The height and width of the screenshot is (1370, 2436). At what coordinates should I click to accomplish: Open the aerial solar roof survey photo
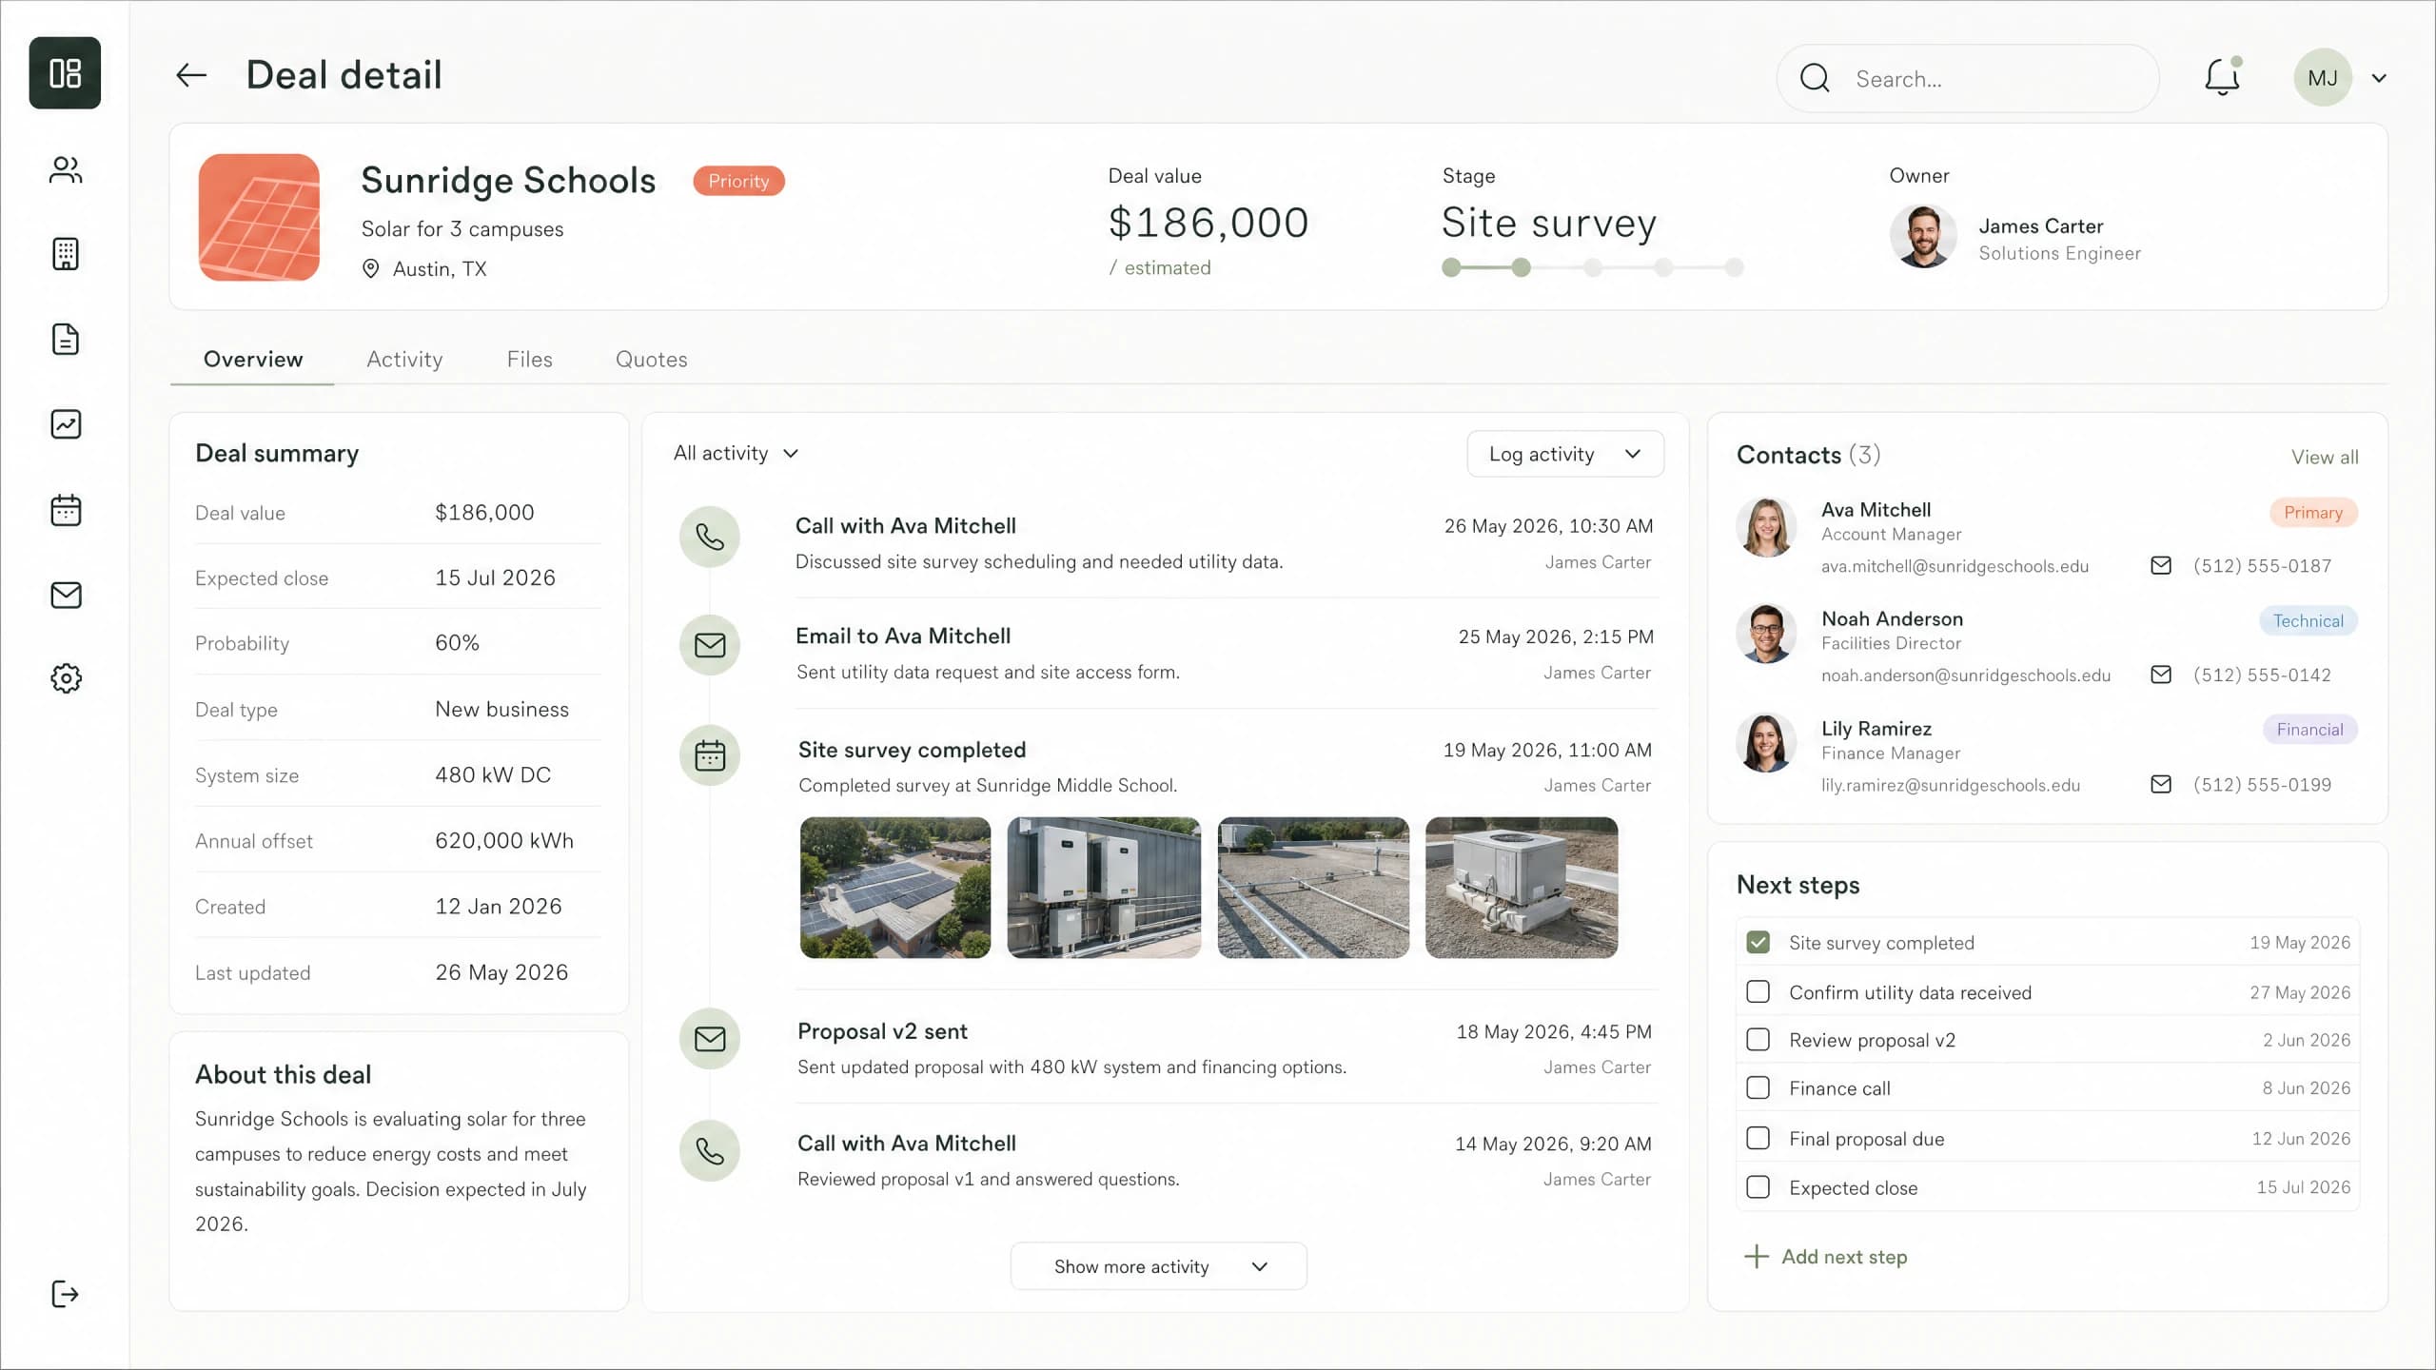point(894,887)
